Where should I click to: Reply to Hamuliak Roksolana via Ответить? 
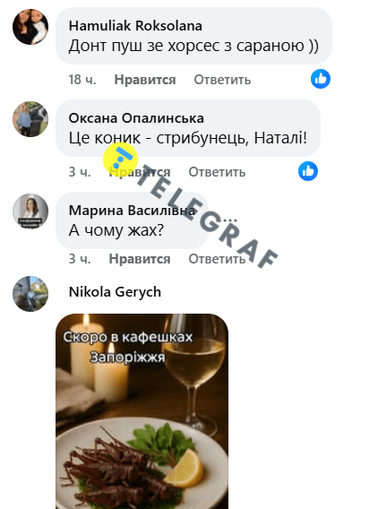click(222, 80)
